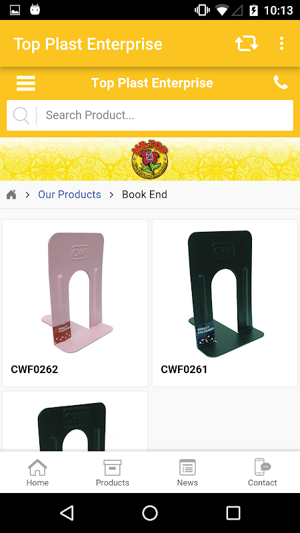
Task: Tap the refresh arrows icon
Action: (247, 44)
